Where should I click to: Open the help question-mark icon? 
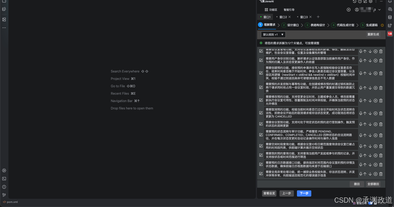pos(360,2)
